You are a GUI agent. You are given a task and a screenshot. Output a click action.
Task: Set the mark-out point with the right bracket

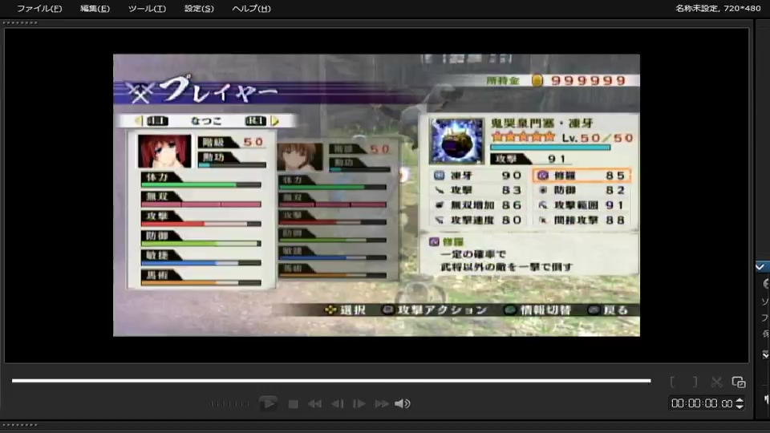pos(695,382)
